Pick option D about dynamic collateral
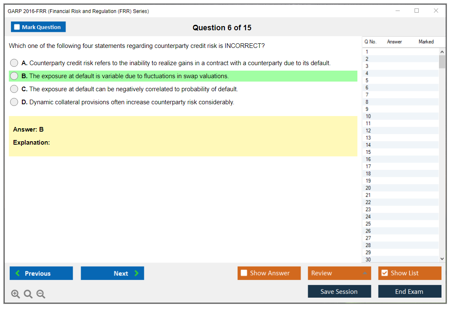The width and height of the screenshot is (452, 309). (14, 102)
